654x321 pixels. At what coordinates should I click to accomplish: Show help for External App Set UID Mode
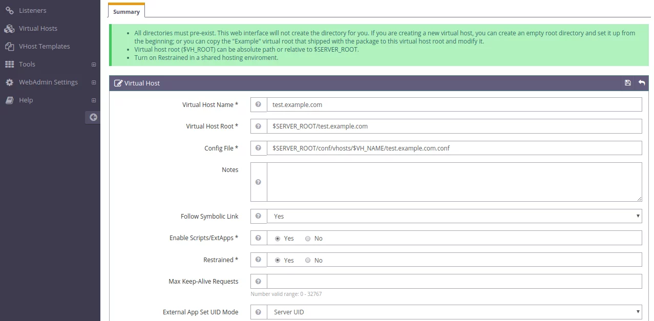point(259,312)
